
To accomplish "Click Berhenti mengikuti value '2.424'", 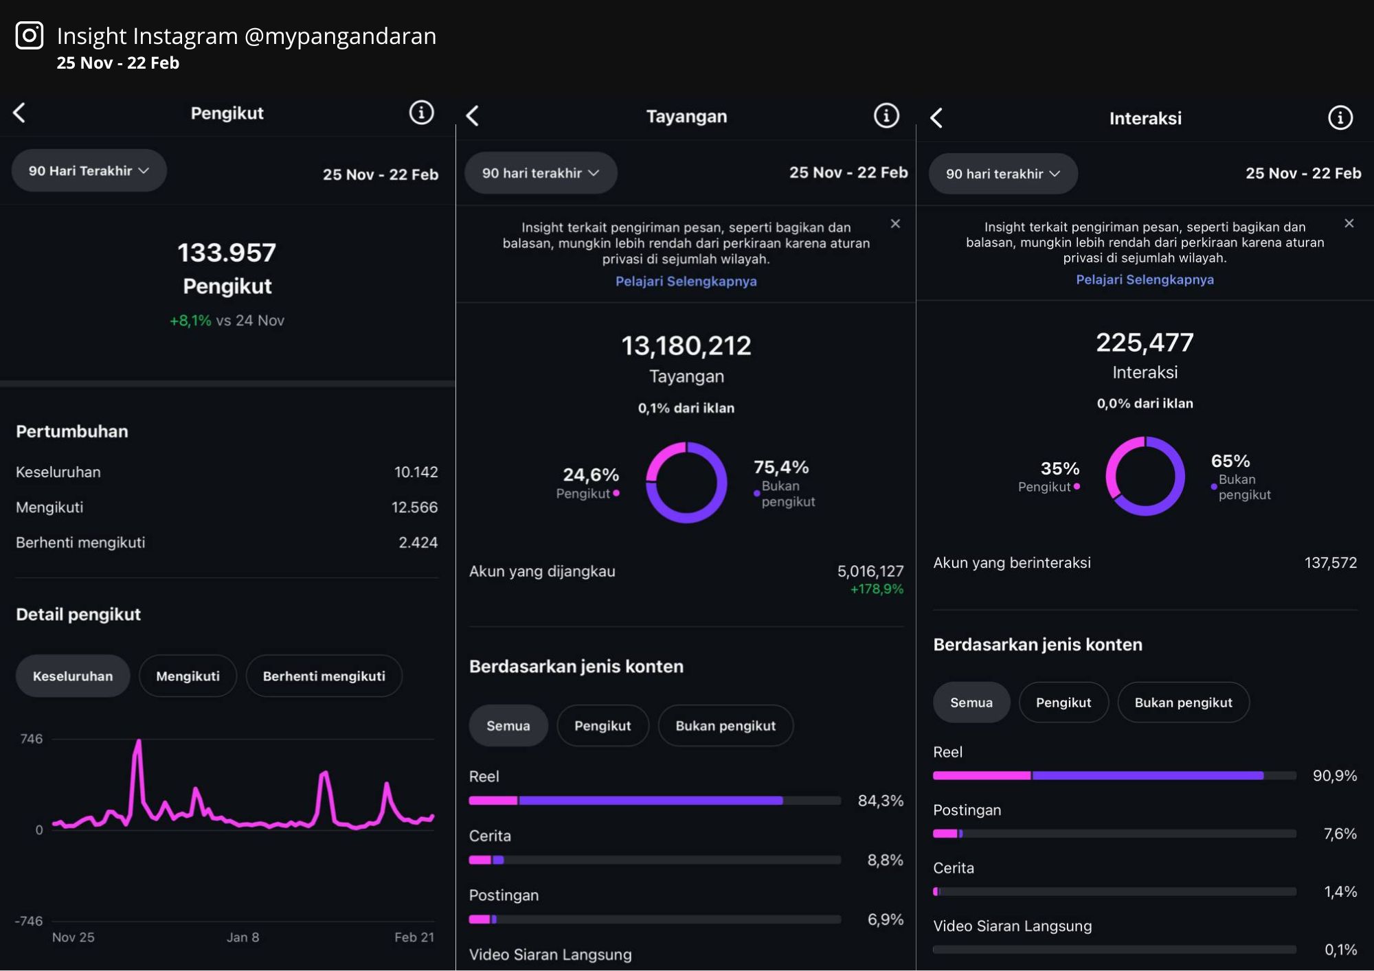I will point(418,542).
